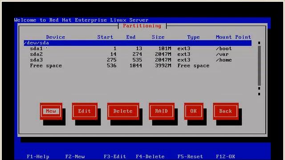Screen dimensions: 285x160
Task: Click the F12-OK hint
Action: pyautogui.click(x=225, y=156)
